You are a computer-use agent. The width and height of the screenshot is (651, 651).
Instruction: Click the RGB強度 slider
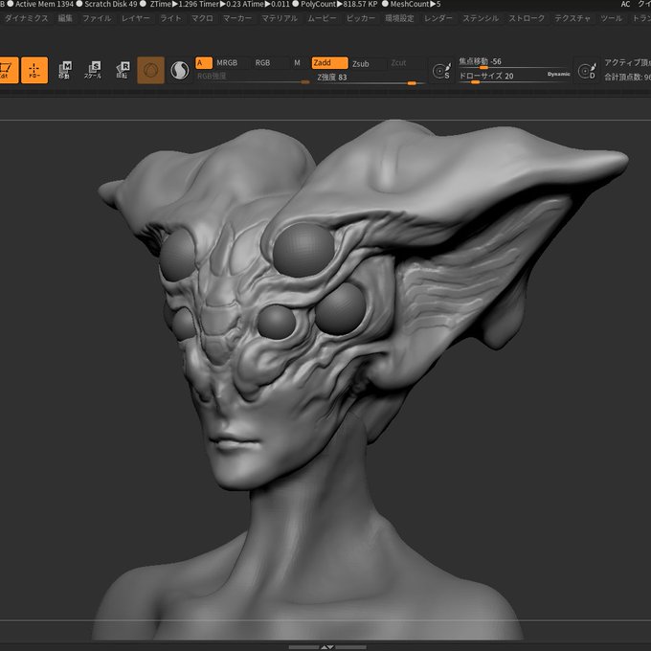(x=253, y=78)
